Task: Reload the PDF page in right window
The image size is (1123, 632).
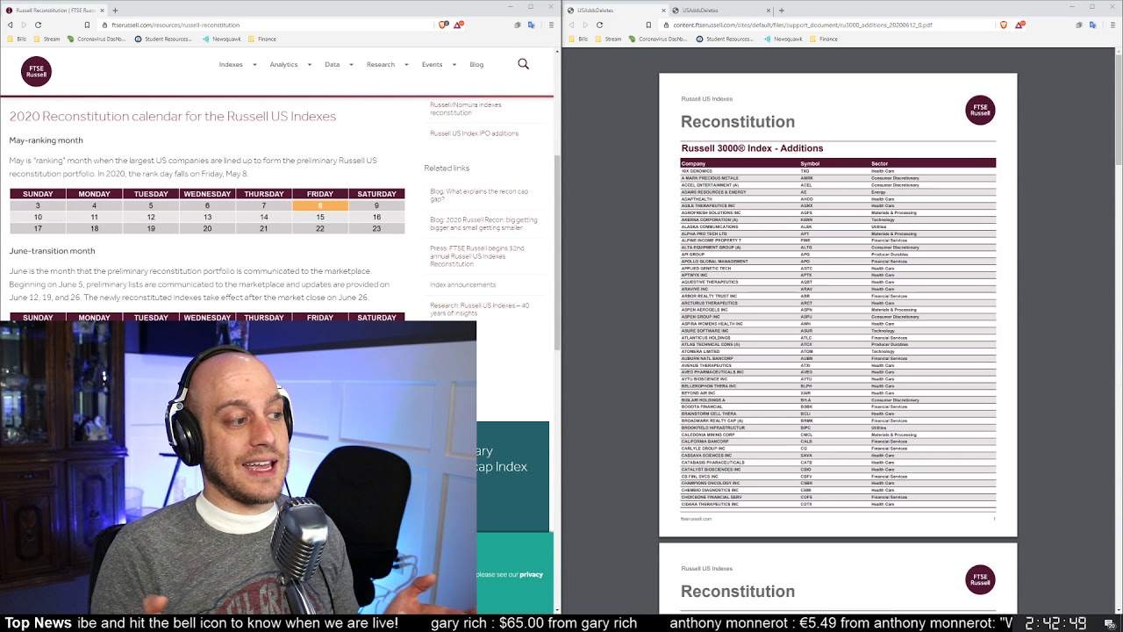Action: 599,25
